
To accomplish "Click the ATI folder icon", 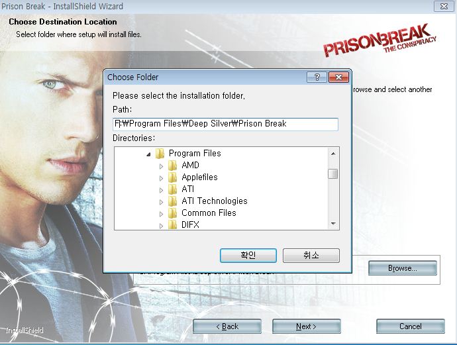I will 173,189.
